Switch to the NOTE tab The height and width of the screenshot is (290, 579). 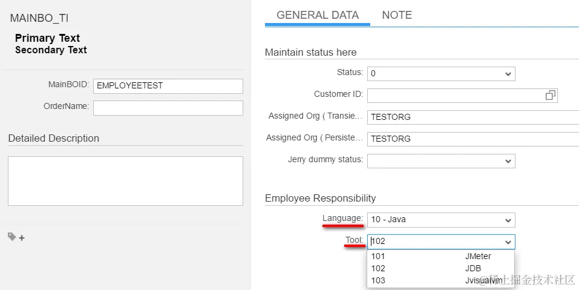pyautogui.click(x=397, y=16)
